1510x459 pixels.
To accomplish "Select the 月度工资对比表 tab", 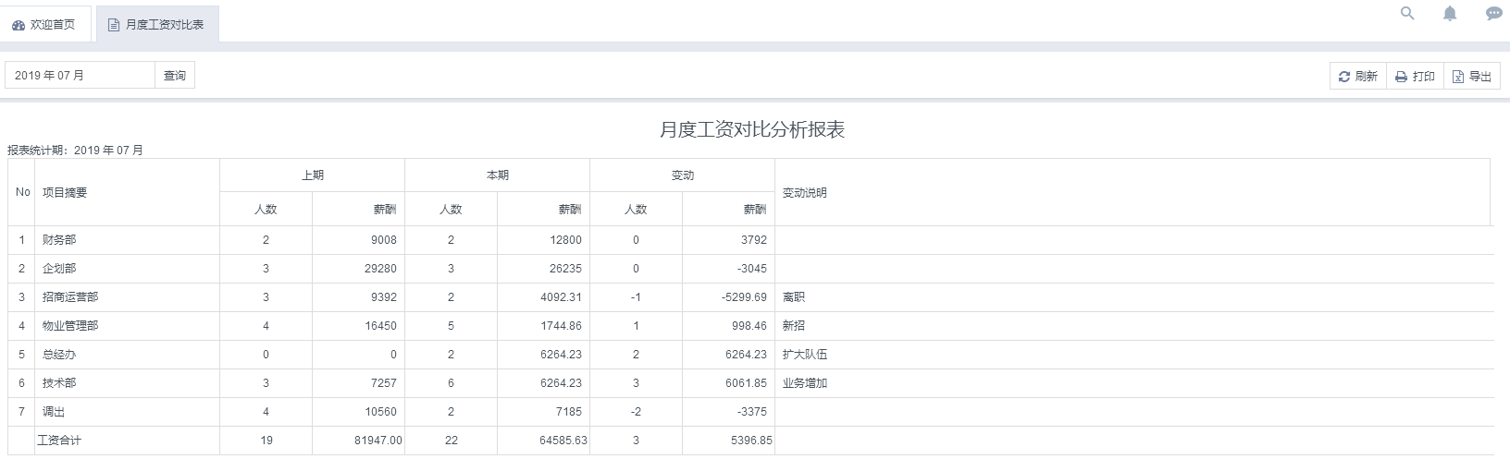I will click(x=156, y=25).
